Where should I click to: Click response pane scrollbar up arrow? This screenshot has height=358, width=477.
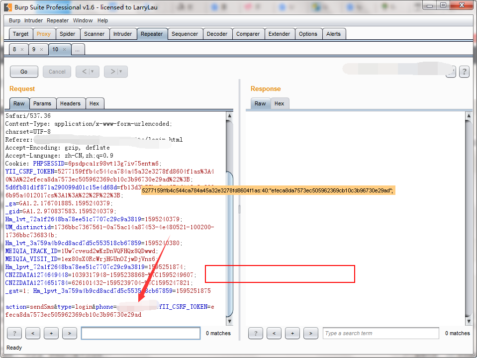pyautogui.click(x=469, y=116)
